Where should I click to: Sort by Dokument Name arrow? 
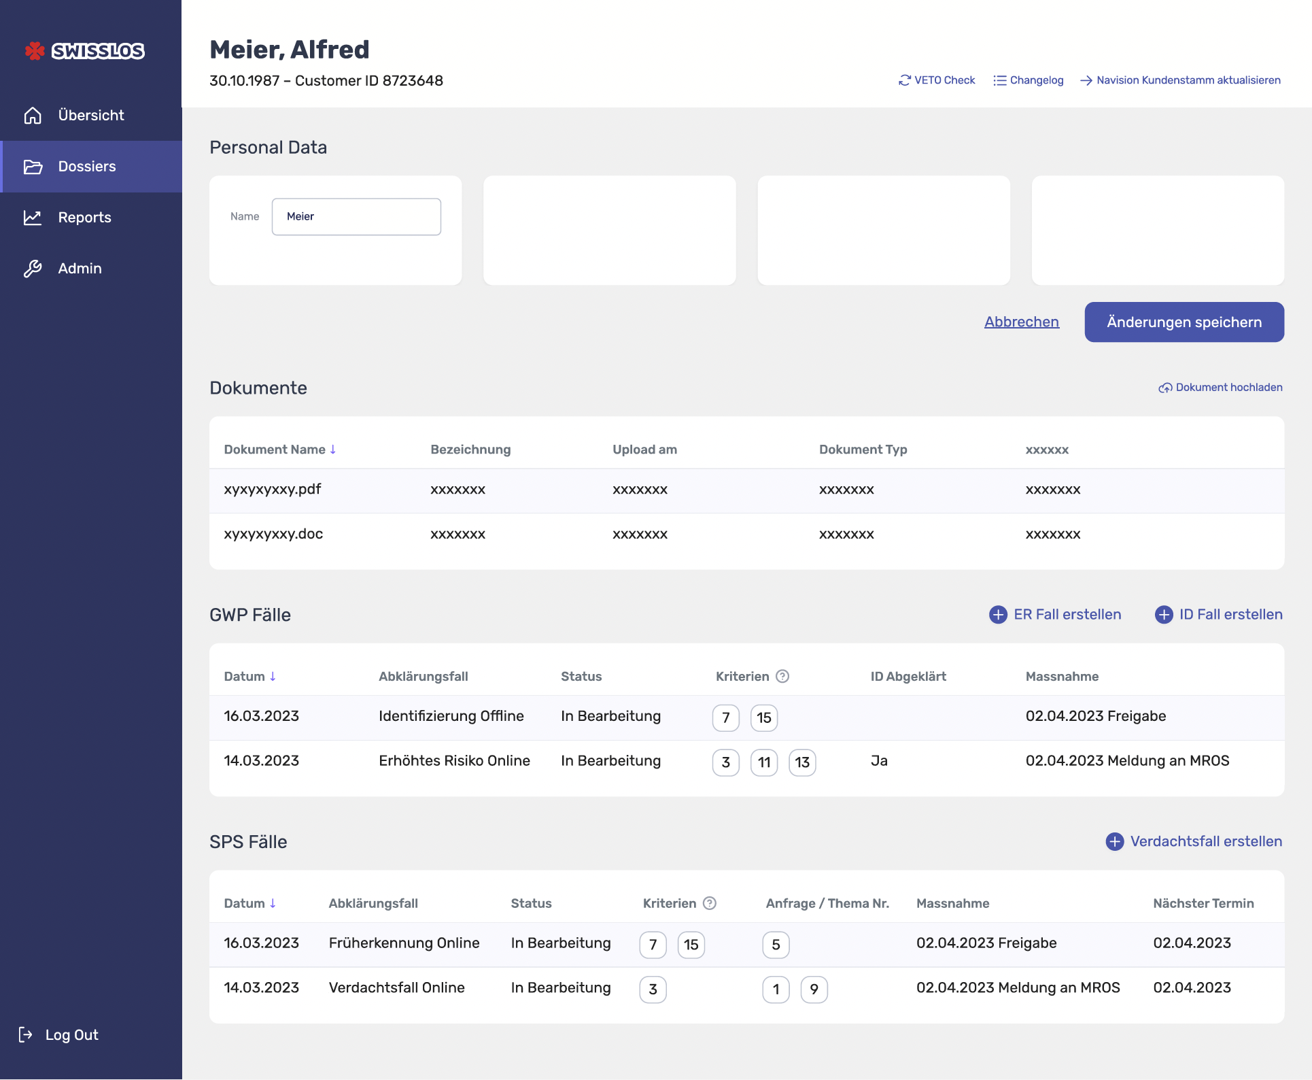tap(333, 450)
